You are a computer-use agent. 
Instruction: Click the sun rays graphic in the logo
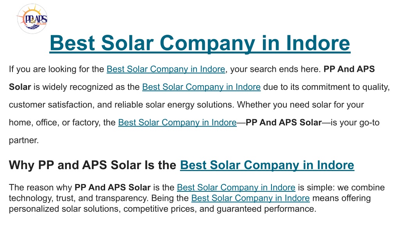click(33, 11)
